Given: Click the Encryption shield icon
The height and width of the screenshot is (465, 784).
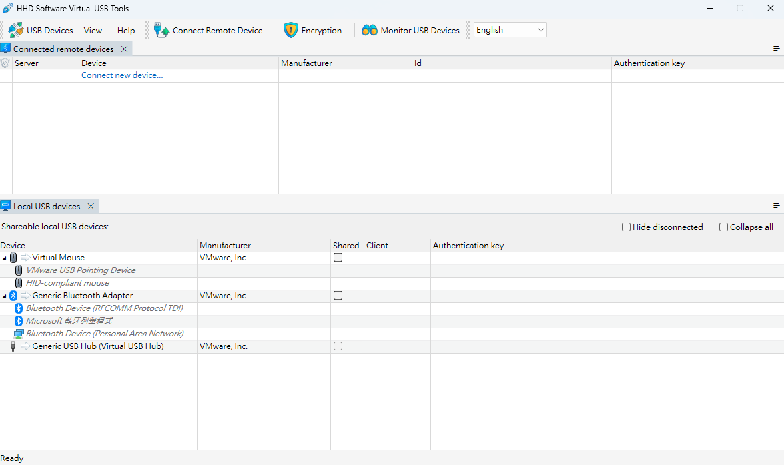Looking at the screenshot, I should coord(290,30).
